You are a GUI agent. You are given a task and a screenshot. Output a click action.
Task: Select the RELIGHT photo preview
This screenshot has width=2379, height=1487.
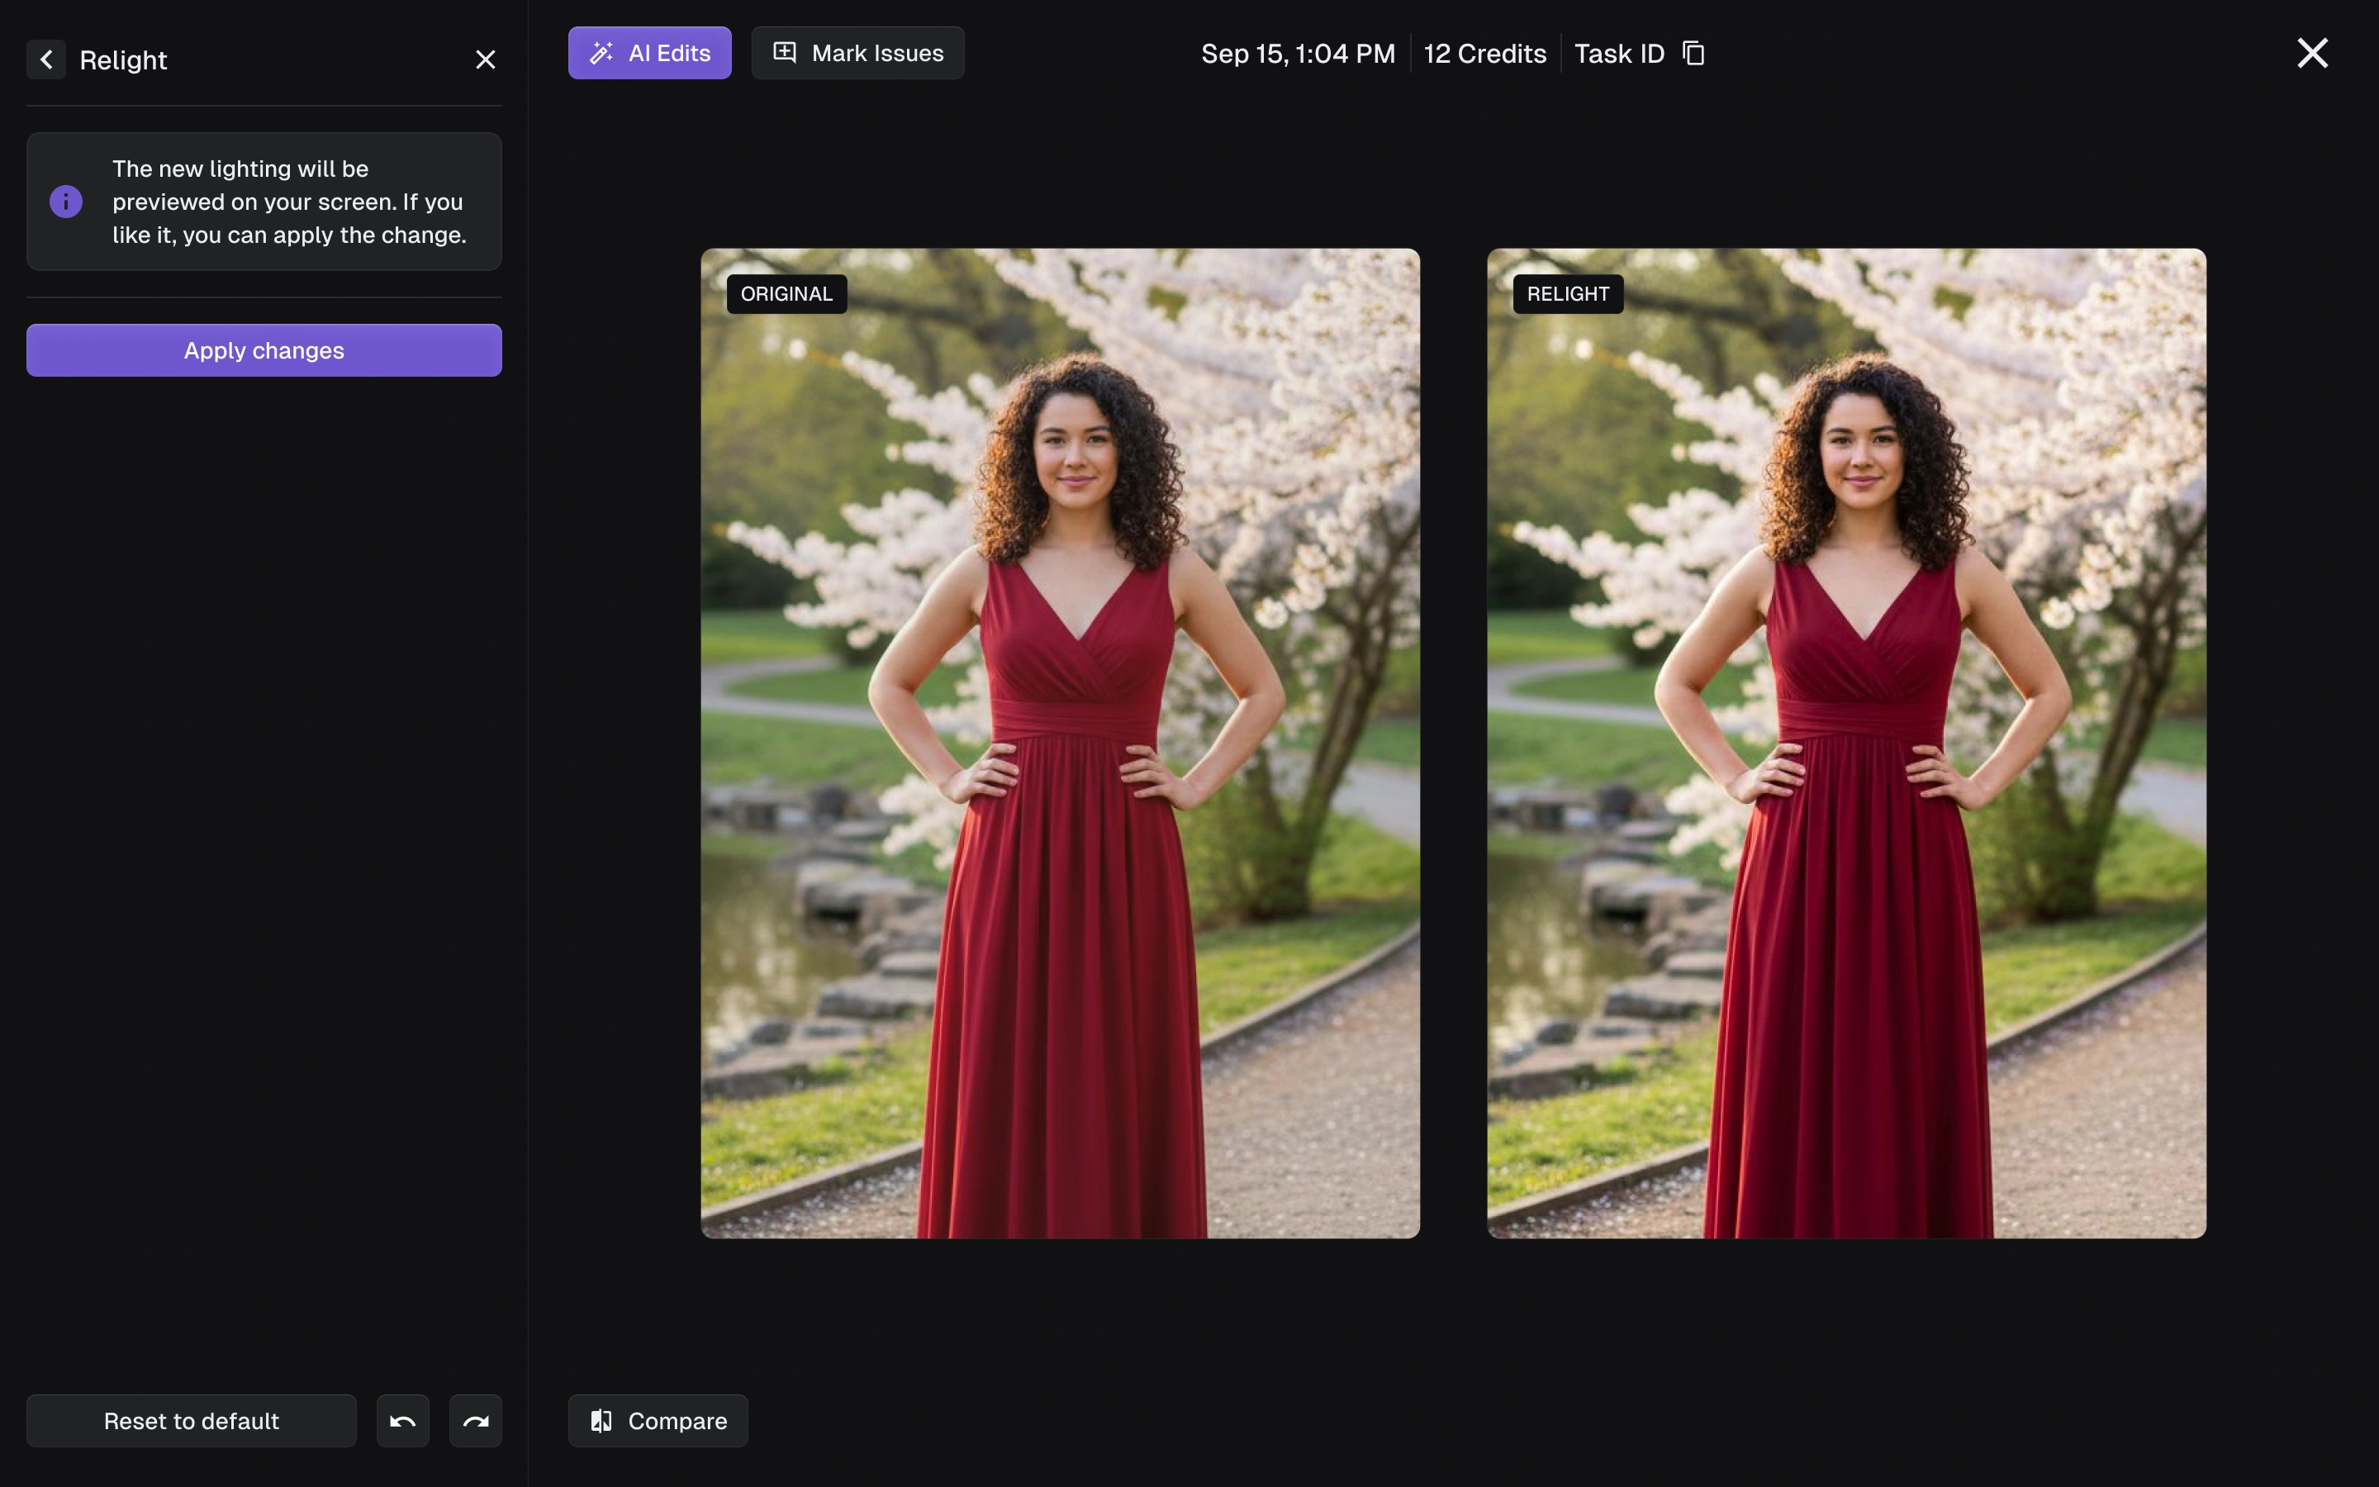[x=1846, y=743]
